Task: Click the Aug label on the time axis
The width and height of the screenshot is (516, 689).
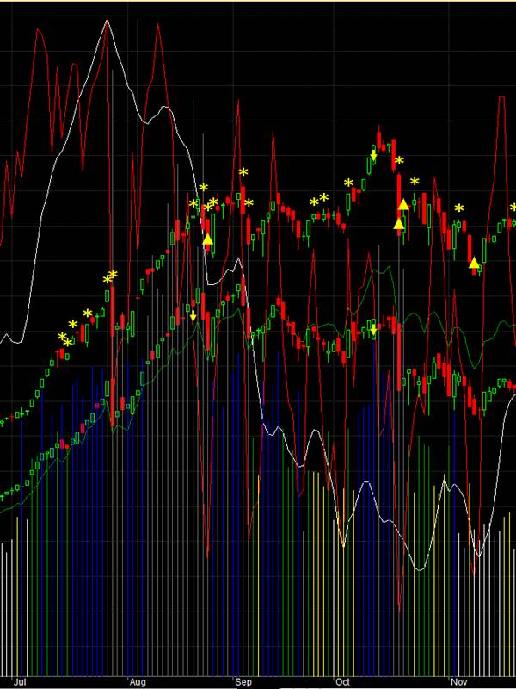Action: [138, 682]
